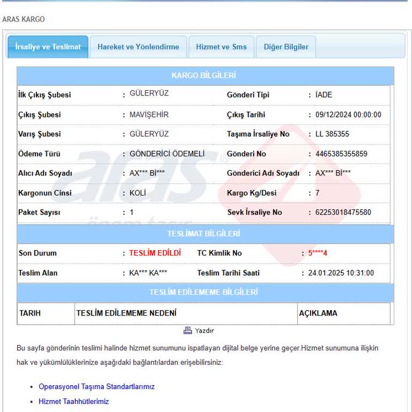Click the TC Kimlik No label
Viewport: 412px width, 412px height.
pyautogui.click(x=219, y=253)
